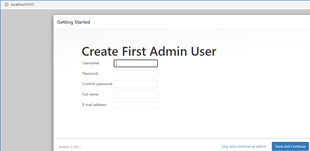Click the Getting Started dialog title
This screenshot has width=310, height=151.
coord(74,22)
